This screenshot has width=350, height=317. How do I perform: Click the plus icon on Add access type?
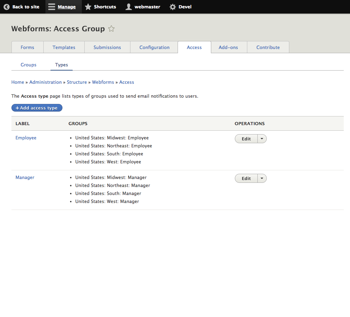[17, 108]
